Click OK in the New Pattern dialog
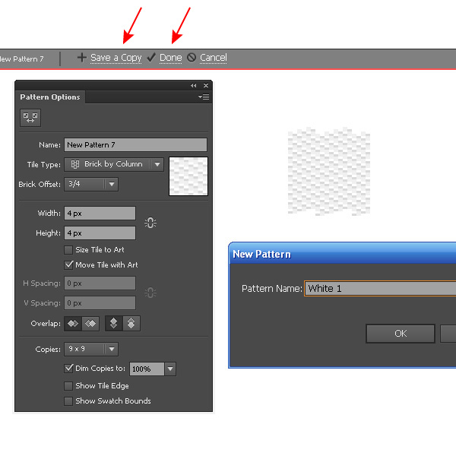Image resolution: width=456 pixels, height=456 pixels. click(x=401, y=334)
